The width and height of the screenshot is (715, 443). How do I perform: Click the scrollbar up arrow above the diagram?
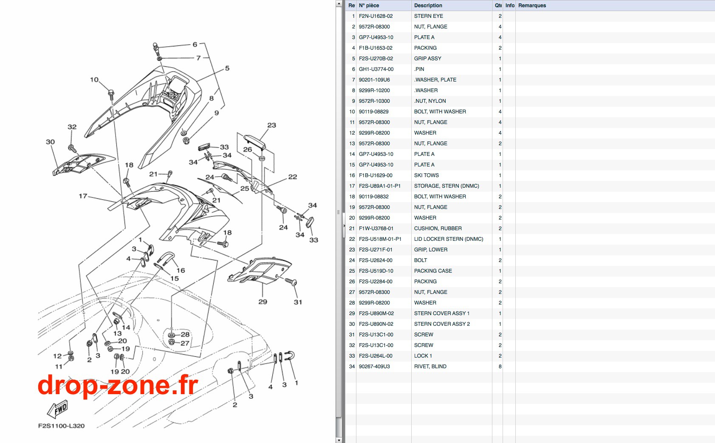point(339,3)
